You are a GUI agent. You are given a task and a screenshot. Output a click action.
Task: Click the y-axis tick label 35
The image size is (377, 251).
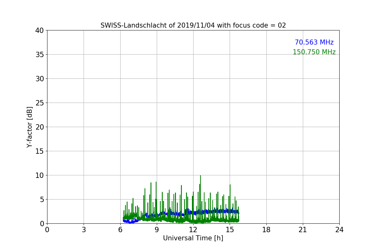(x=40, y=55)
